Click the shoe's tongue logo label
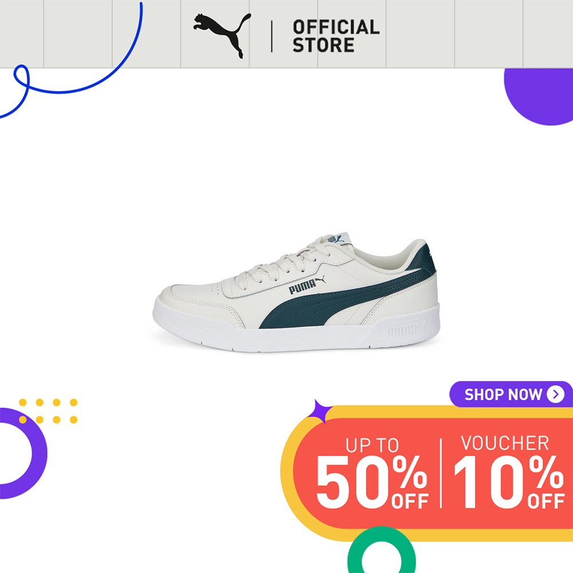This screenshot has height=573, width=573. pos(336,240)
